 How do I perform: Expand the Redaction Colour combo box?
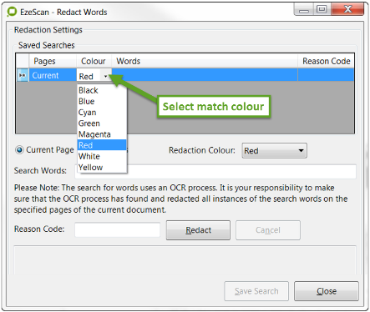pyautogui.click(x=274, y=150)
